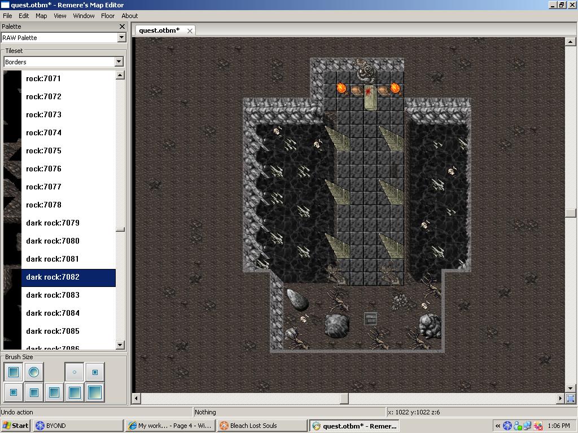Open the Borders tileset dropdown
The height and width of the screenshot is (433, 578).
119,62
